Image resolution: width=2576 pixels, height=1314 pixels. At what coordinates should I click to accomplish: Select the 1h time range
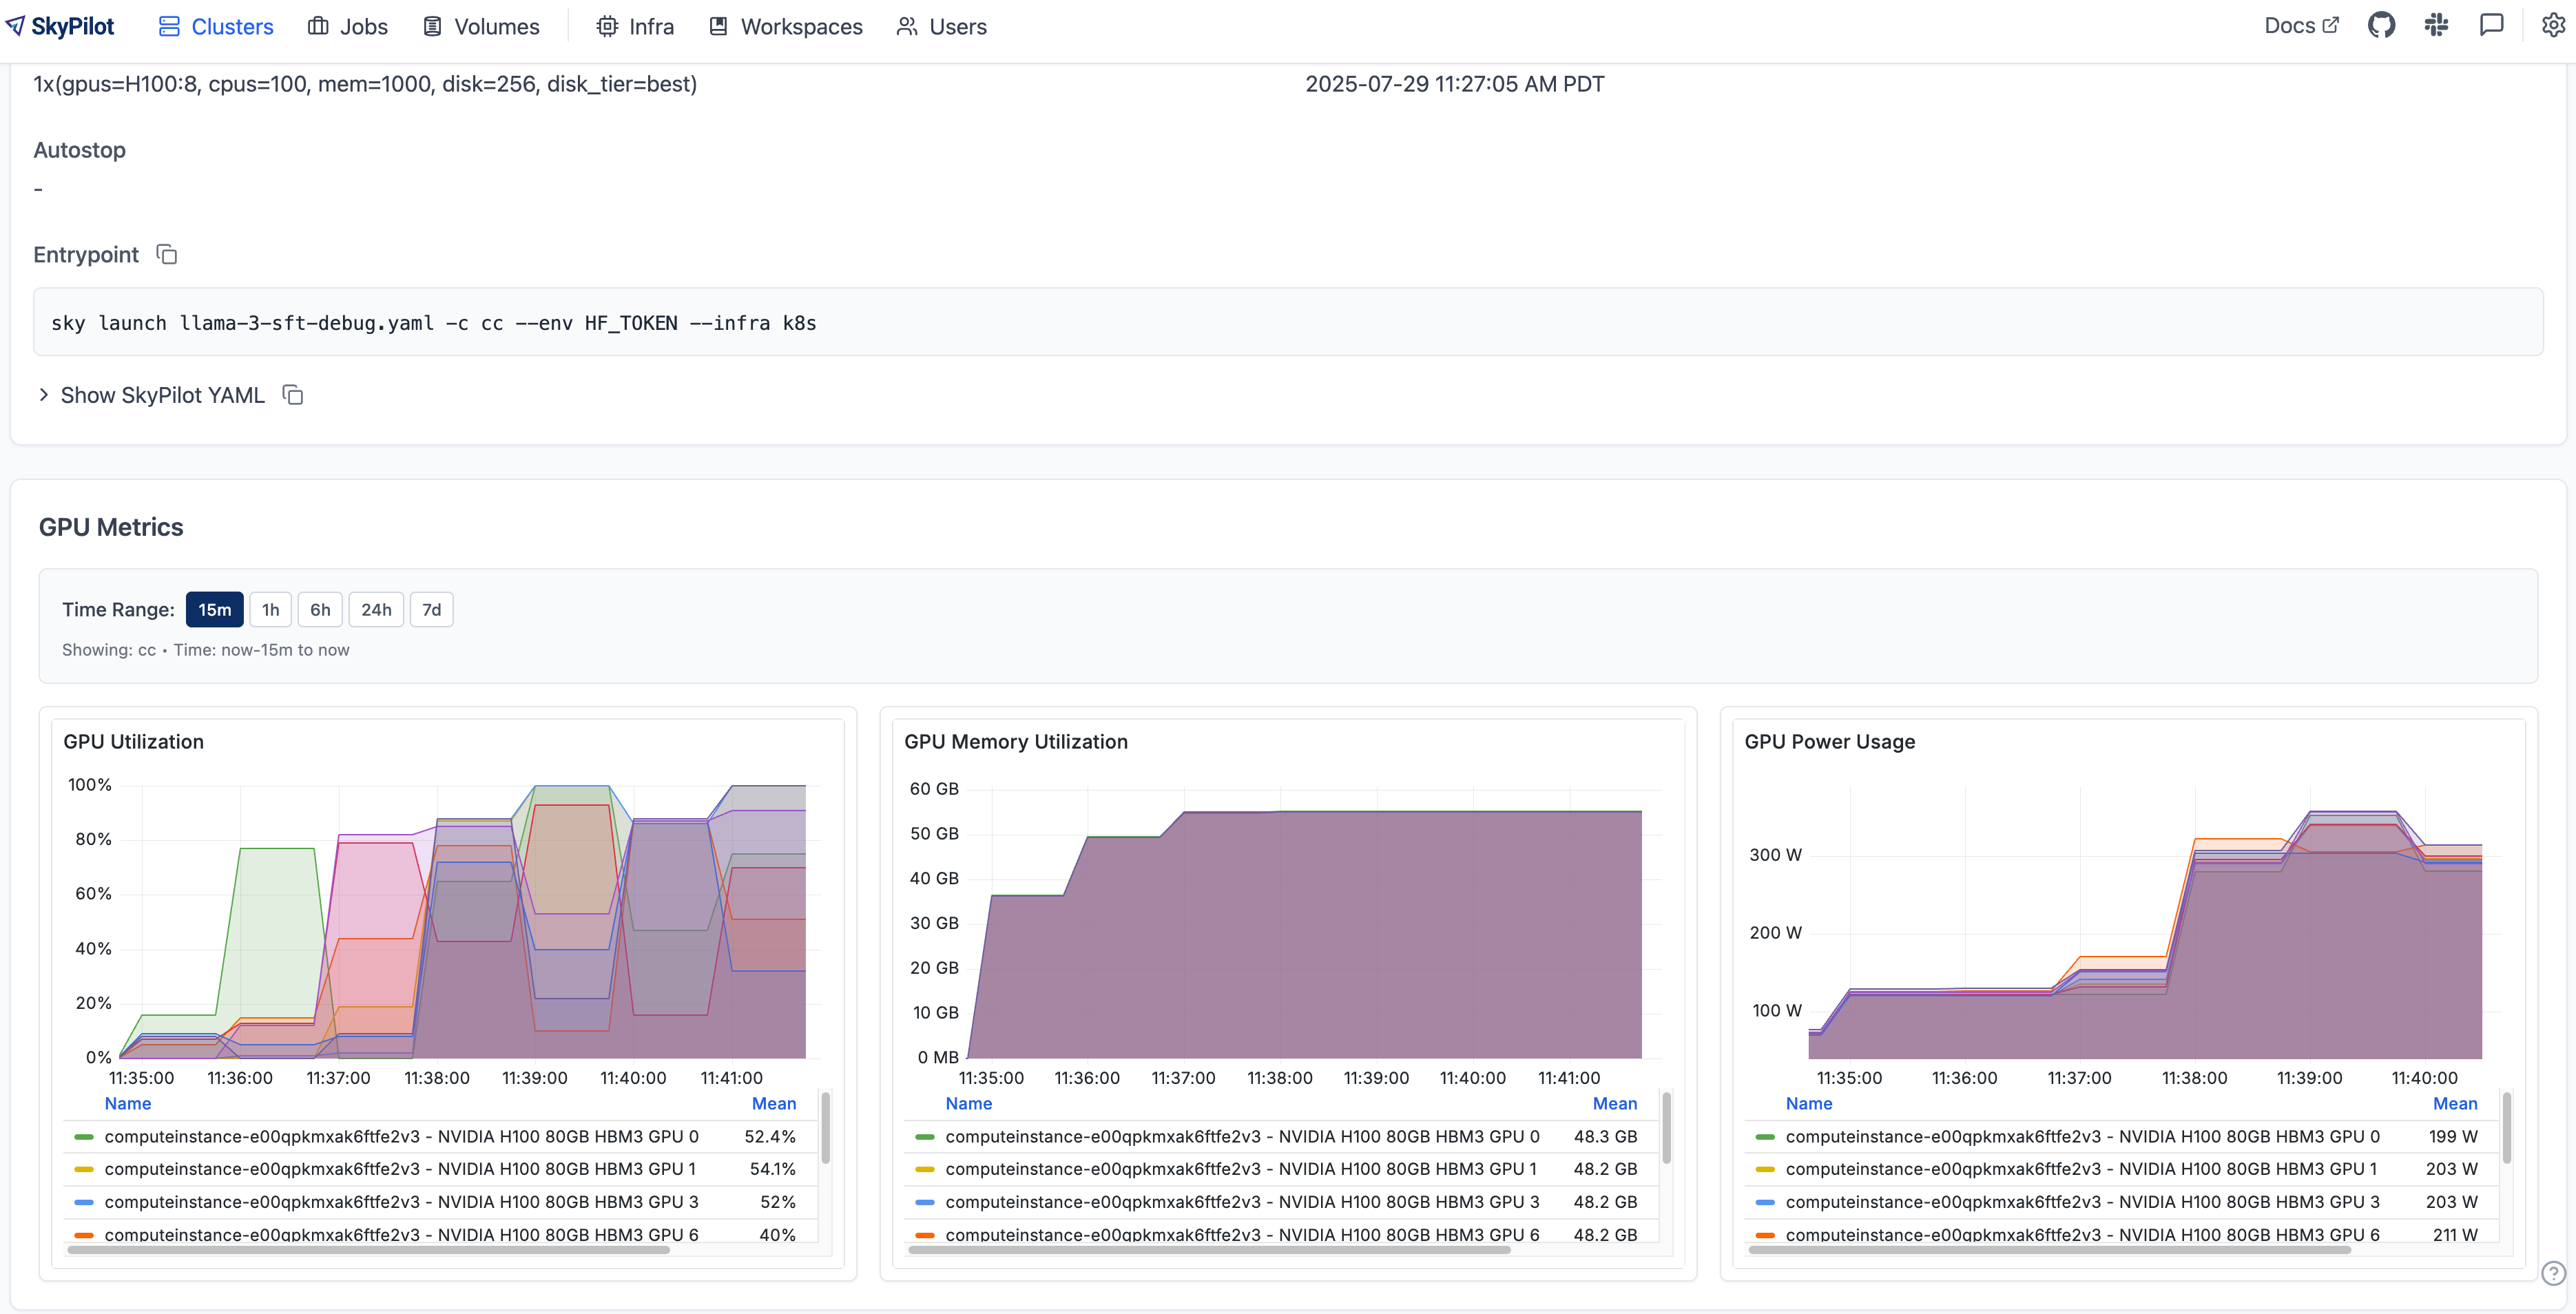270,610
